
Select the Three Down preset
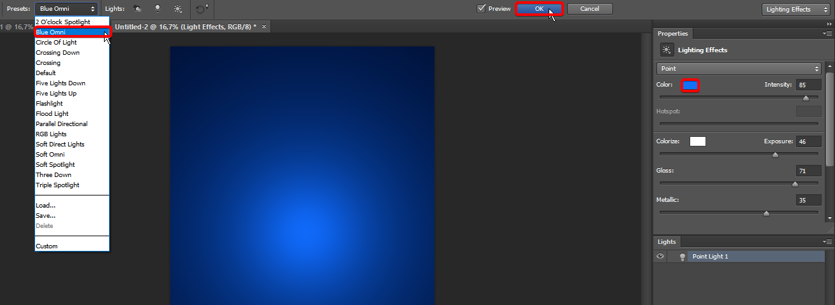[x=72, y=175]
